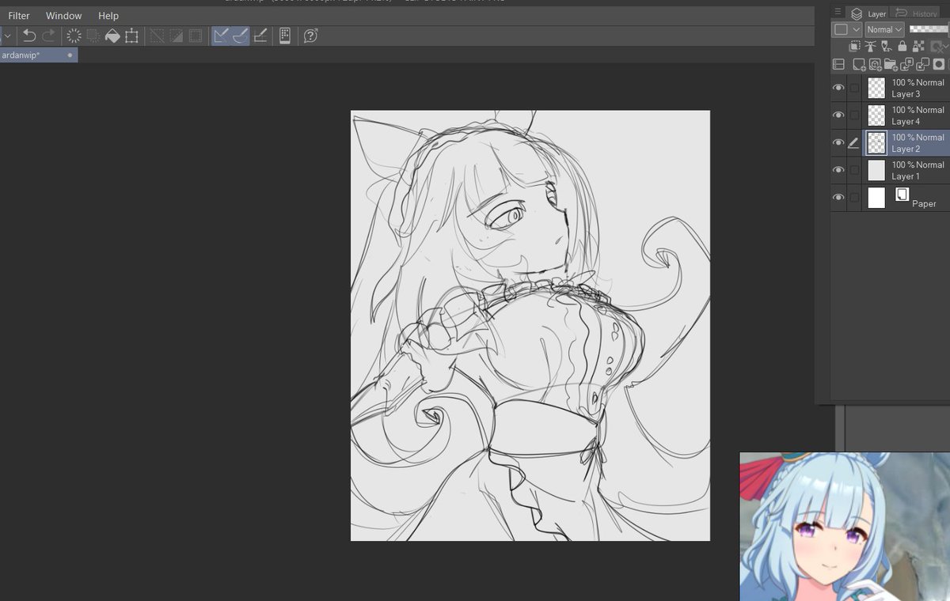Click Invert Selected Area icon
The width and height of the screenshot is (950, 601).
click(x=176, y=36)
